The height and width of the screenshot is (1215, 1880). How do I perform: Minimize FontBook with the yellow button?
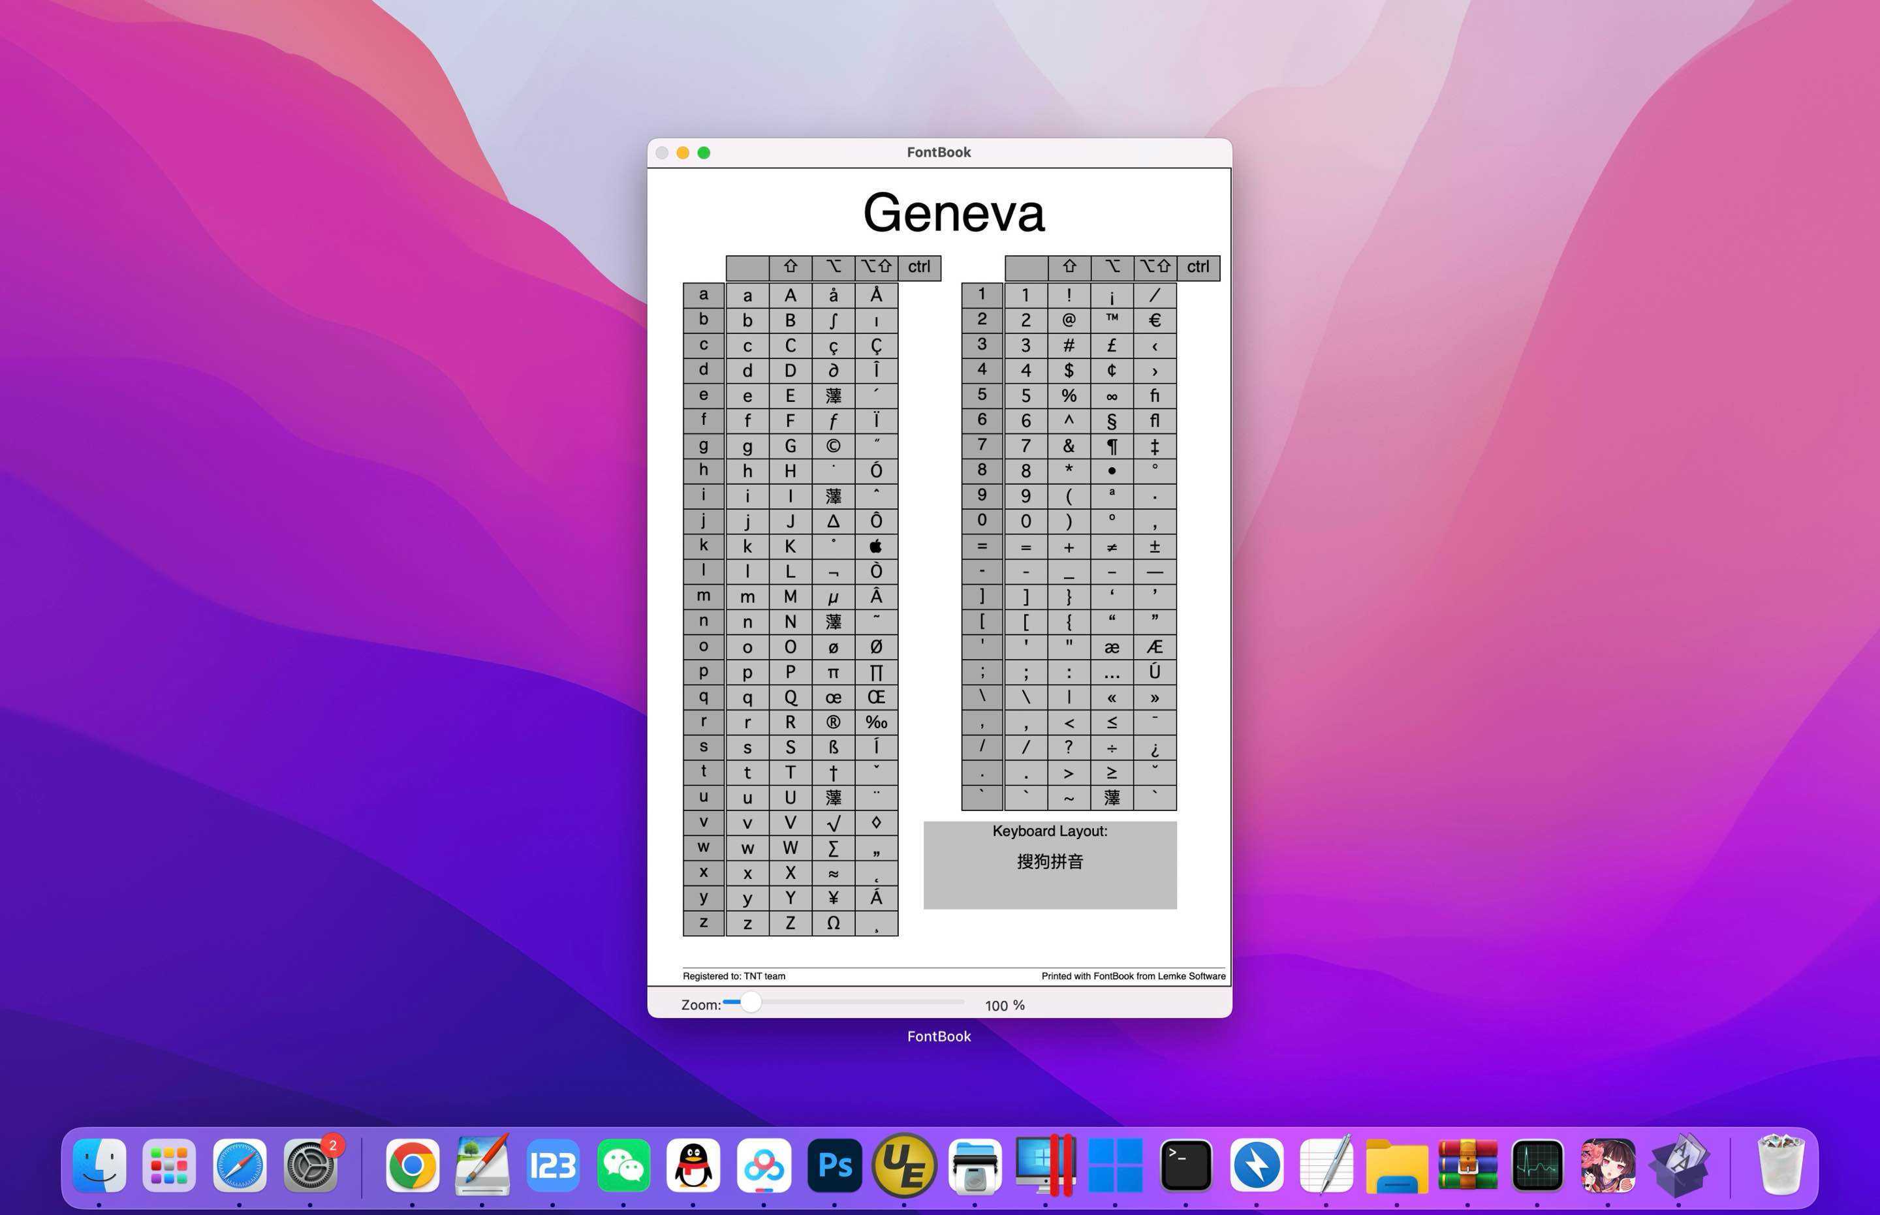pos(683,153)
